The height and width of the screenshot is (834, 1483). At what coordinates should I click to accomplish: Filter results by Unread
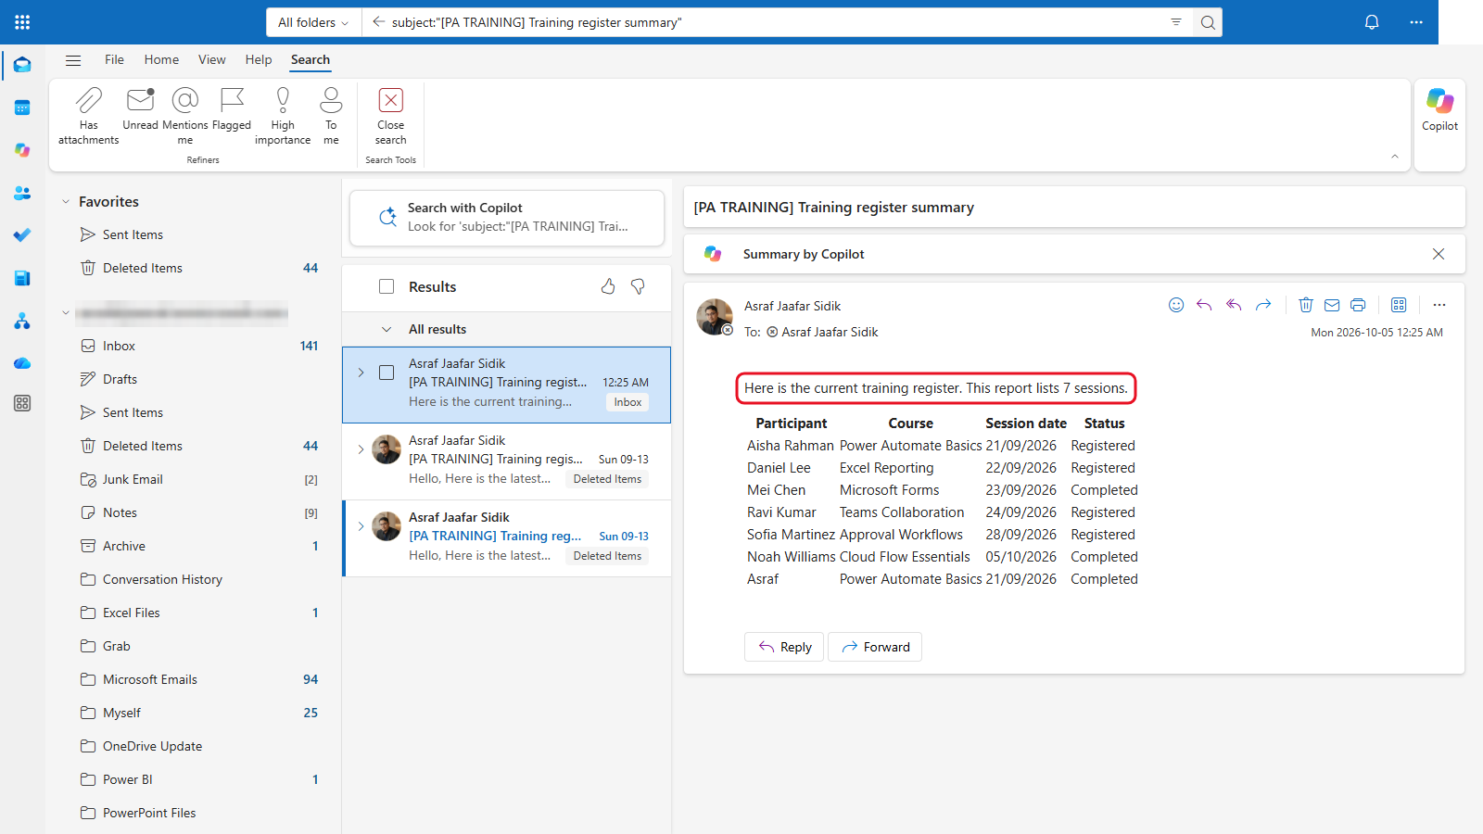pyautogui.click(x=140, y=109)
